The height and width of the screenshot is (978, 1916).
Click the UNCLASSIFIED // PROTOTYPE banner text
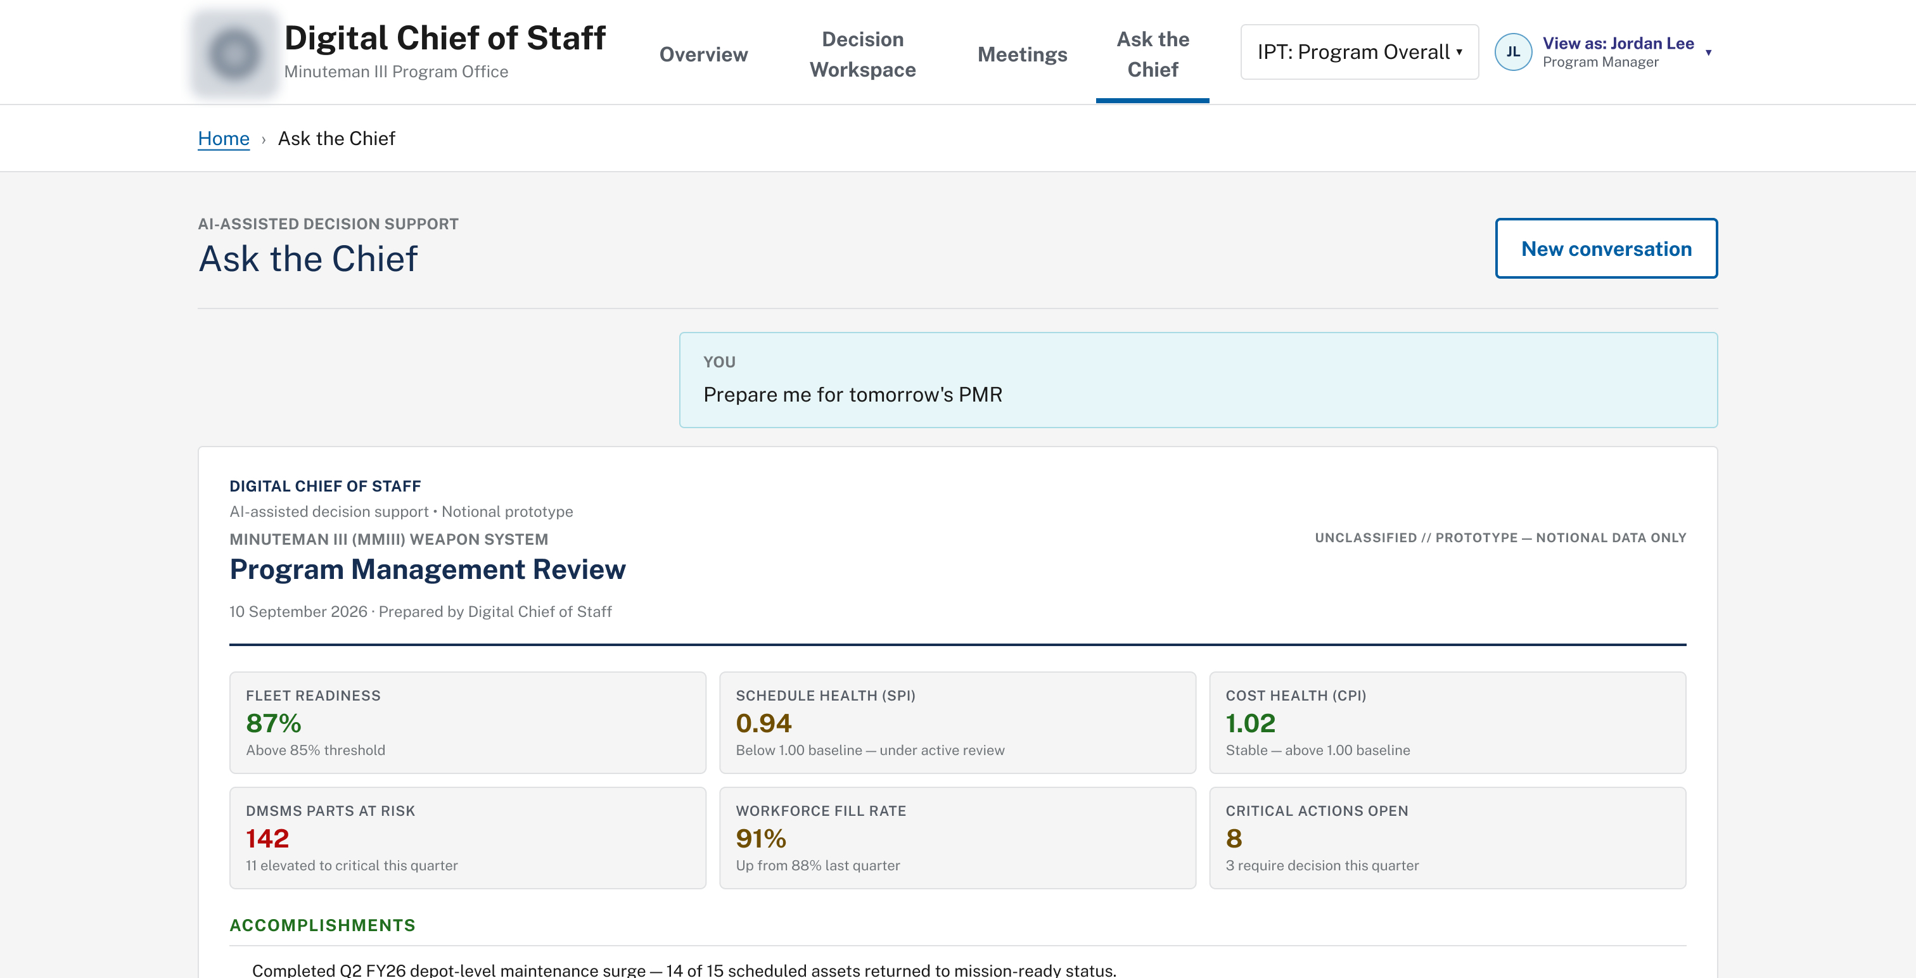click(1500, 538)
